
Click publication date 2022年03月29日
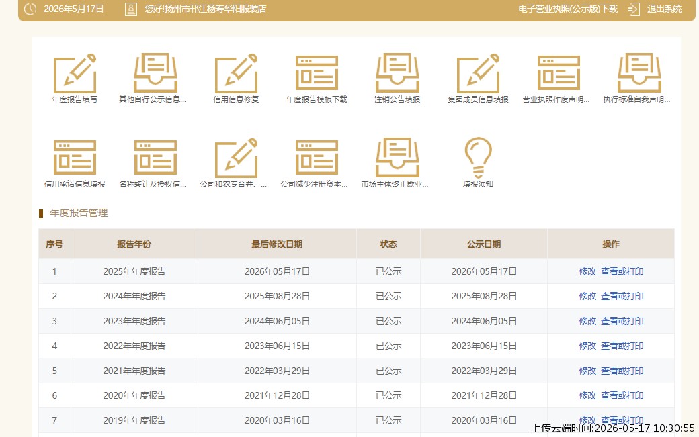(484, 371)
